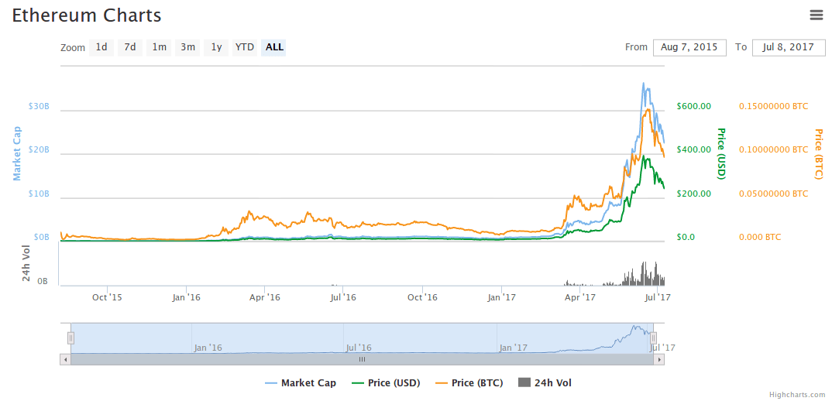
Task: Click the $30B market cap axis label
Action: pyautogui.click(x=39, y=106)
